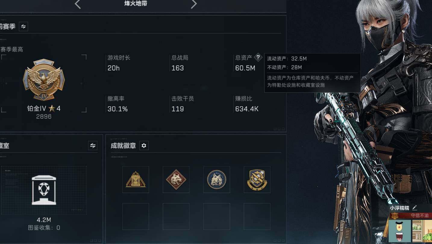Click last empty badge slot in second row
The width and height of the screenshot is (432, 244).
point(257,216)
